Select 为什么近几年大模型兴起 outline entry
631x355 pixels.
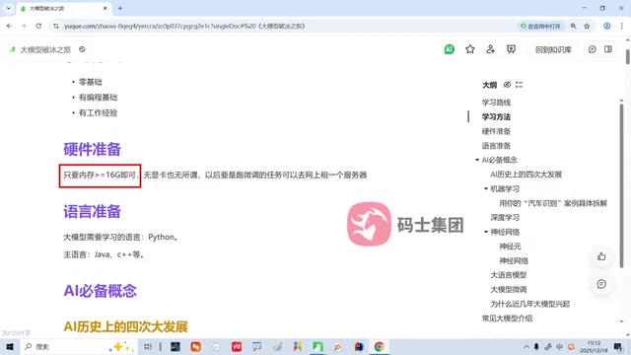pyautogui.click(x=529, y=304)
